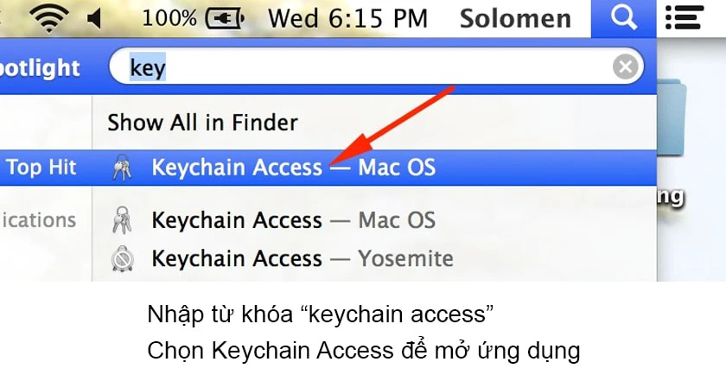Select Keychain Access — Mac OS under Applications

(292, 220)
